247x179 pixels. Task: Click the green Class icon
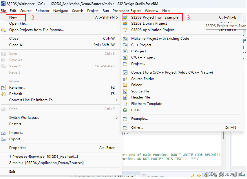[x=125, y=110]
